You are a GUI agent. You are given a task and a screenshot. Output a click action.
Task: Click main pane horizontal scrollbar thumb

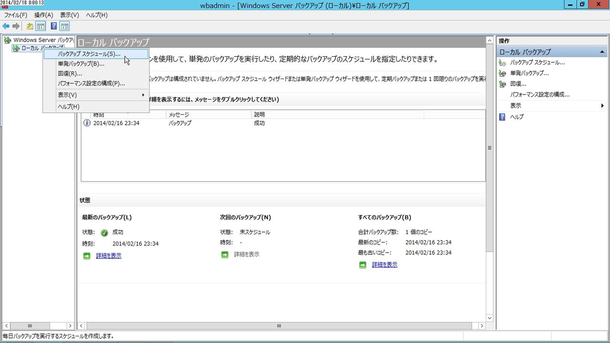click(x=279, y=326)
